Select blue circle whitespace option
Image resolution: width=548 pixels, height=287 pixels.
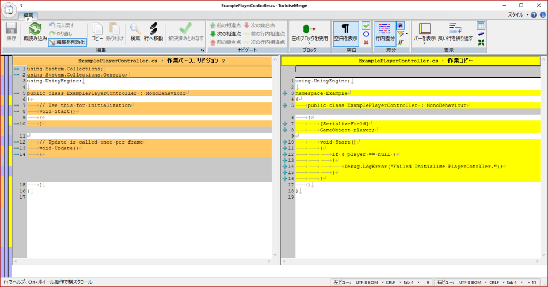click(x=366, y=34)
